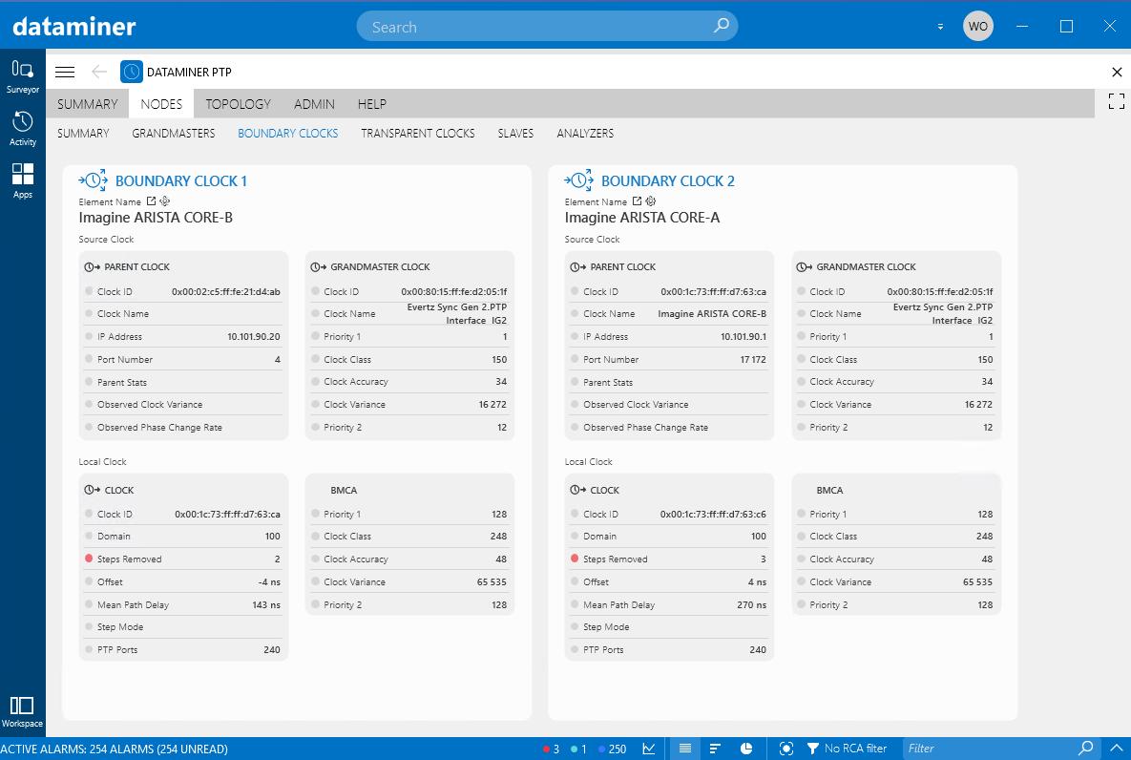Screen dimensions: 1131x760
Task: Show the 3 critical alarms in status bar
Action: pyautogui.click(x=551, y=749)
